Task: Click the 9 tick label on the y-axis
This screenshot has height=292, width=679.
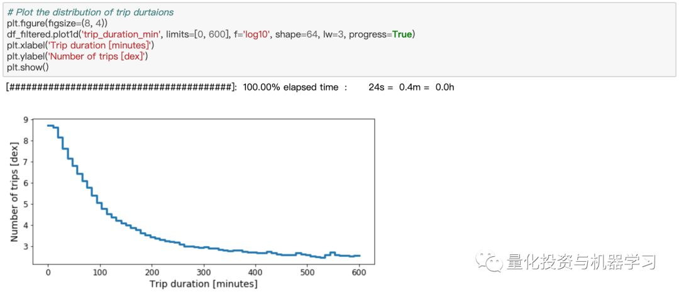Action: point(26,120)
